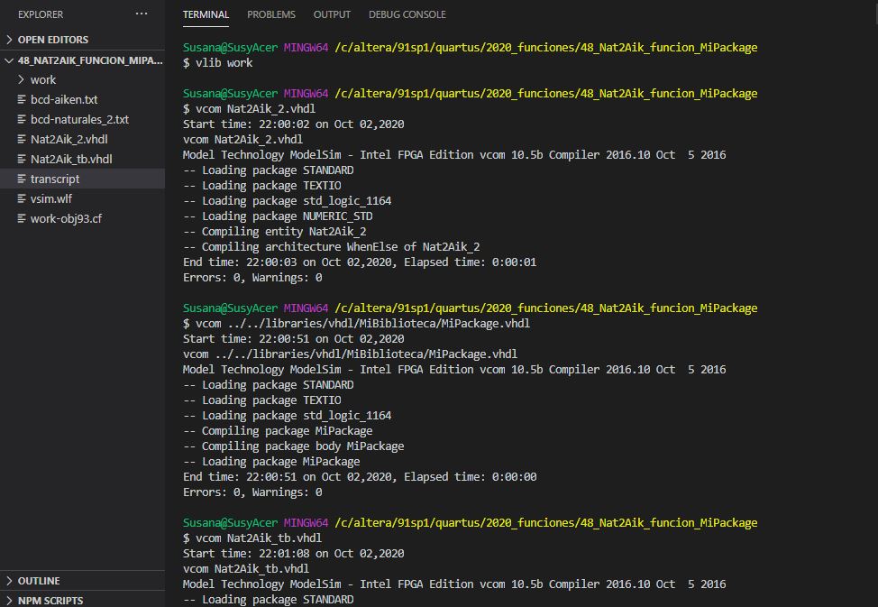This screenshot has width=878, height=607.
Task: Open the bcd-naturales_2.txt file
Action: (x=79, y=119)
